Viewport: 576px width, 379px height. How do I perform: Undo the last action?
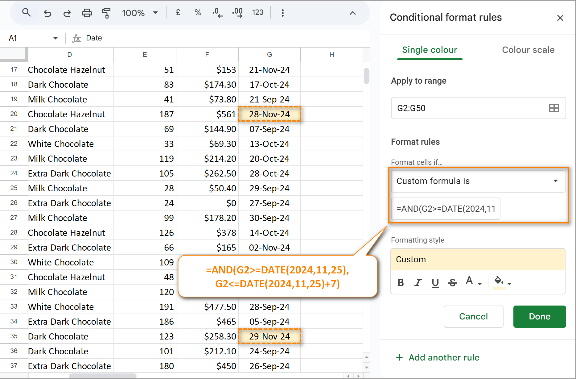[x=47, y=13]
